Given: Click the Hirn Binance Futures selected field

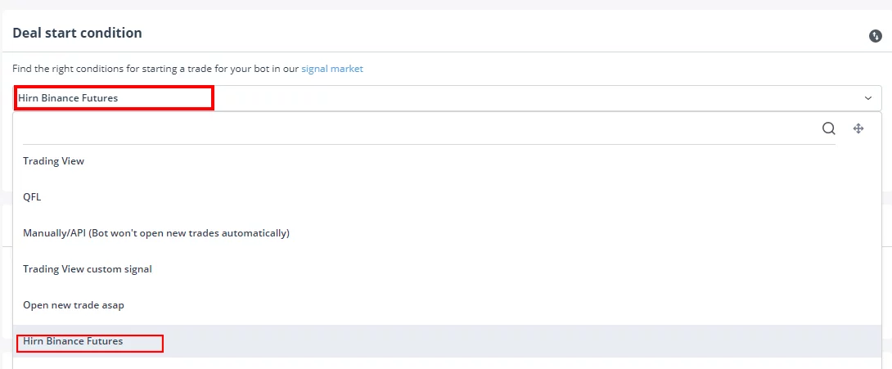Looking at the screenshot, I should click(x=447, y=98).
